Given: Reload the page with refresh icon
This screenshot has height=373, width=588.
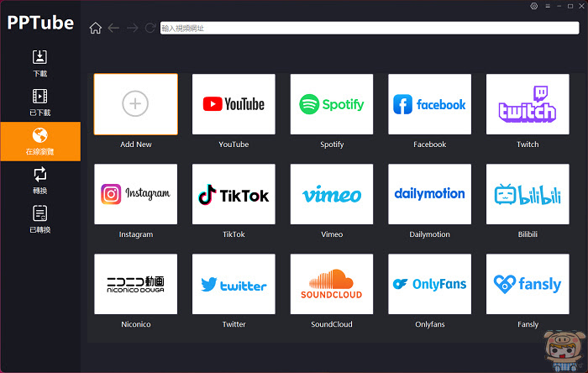Looking at the screenshot, I should [150, 28].
